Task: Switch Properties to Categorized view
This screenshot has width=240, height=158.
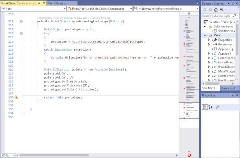Action: pyautogui.click(x=204, y=107)
